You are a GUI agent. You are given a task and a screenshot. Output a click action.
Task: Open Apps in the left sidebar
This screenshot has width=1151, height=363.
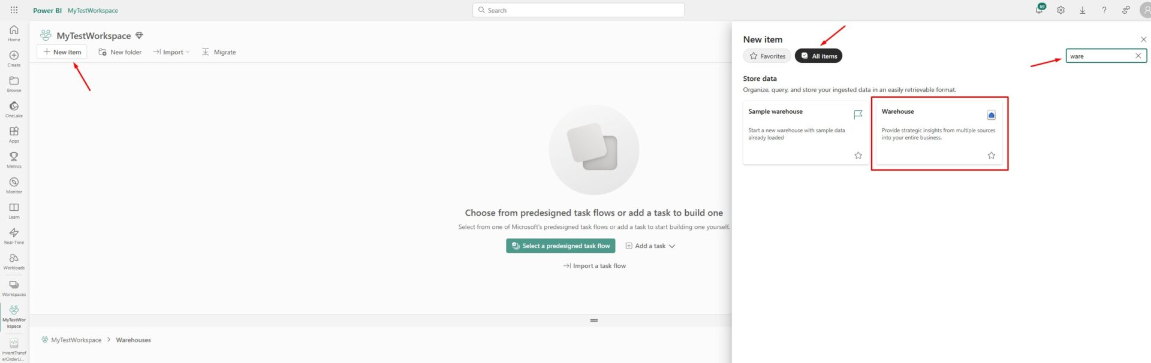point(14,134)
